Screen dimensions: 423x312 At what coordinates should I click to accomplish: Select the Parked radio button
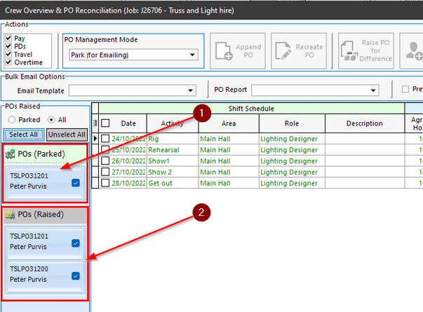click(11, 120)
